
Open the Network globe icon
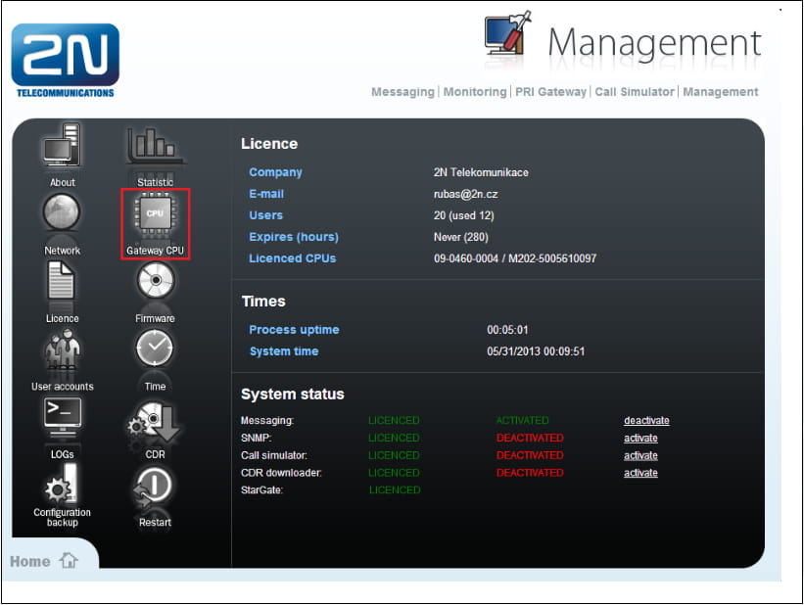tap(62, 212)
